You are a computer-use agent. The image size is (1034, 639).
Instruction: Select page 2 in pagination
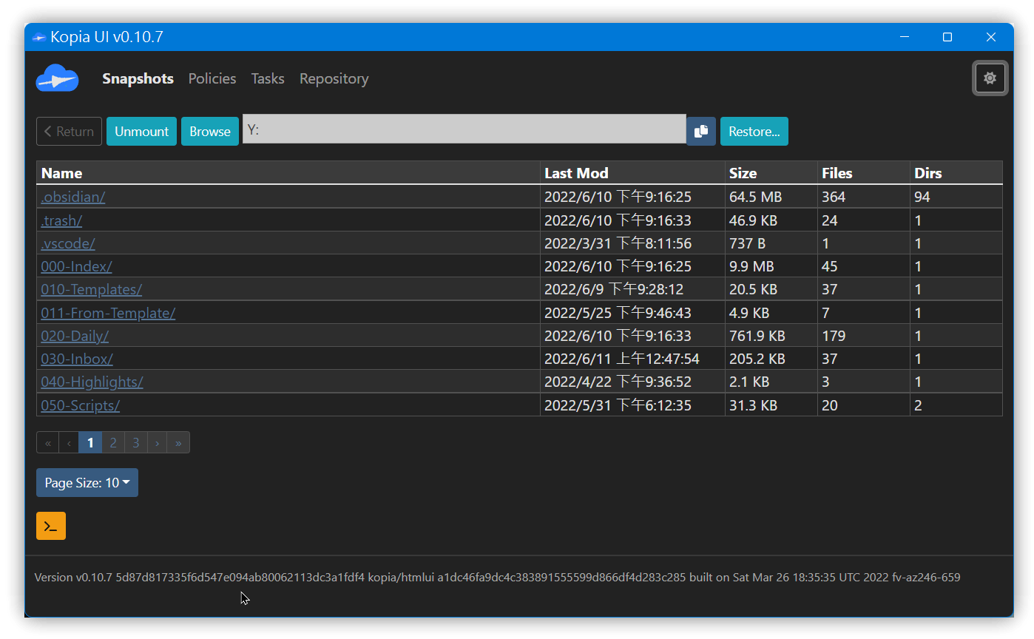[x=113, y=442]
